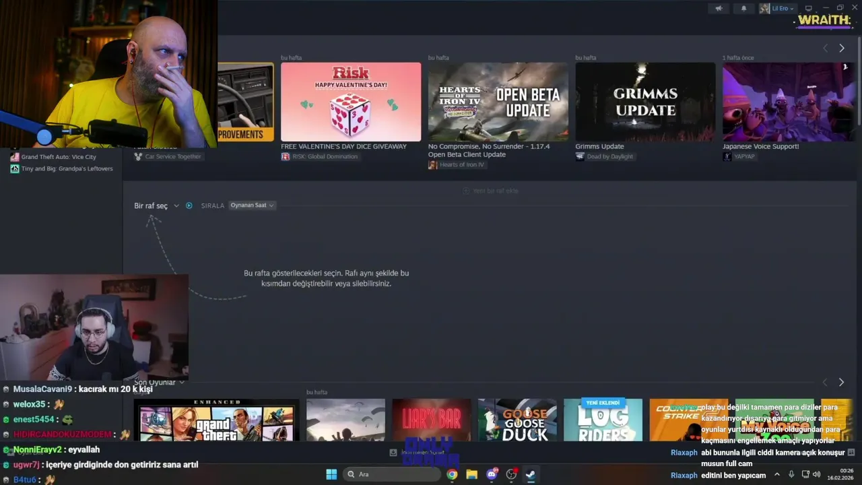Click Yeni bir raf ekle to add shelf
Screen dimensions: 862x485
pos(490,191)
